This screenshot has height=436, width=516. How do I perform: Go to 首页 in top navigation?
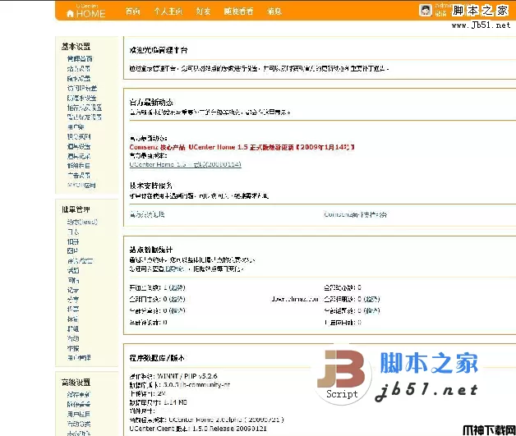coord(132,11)
